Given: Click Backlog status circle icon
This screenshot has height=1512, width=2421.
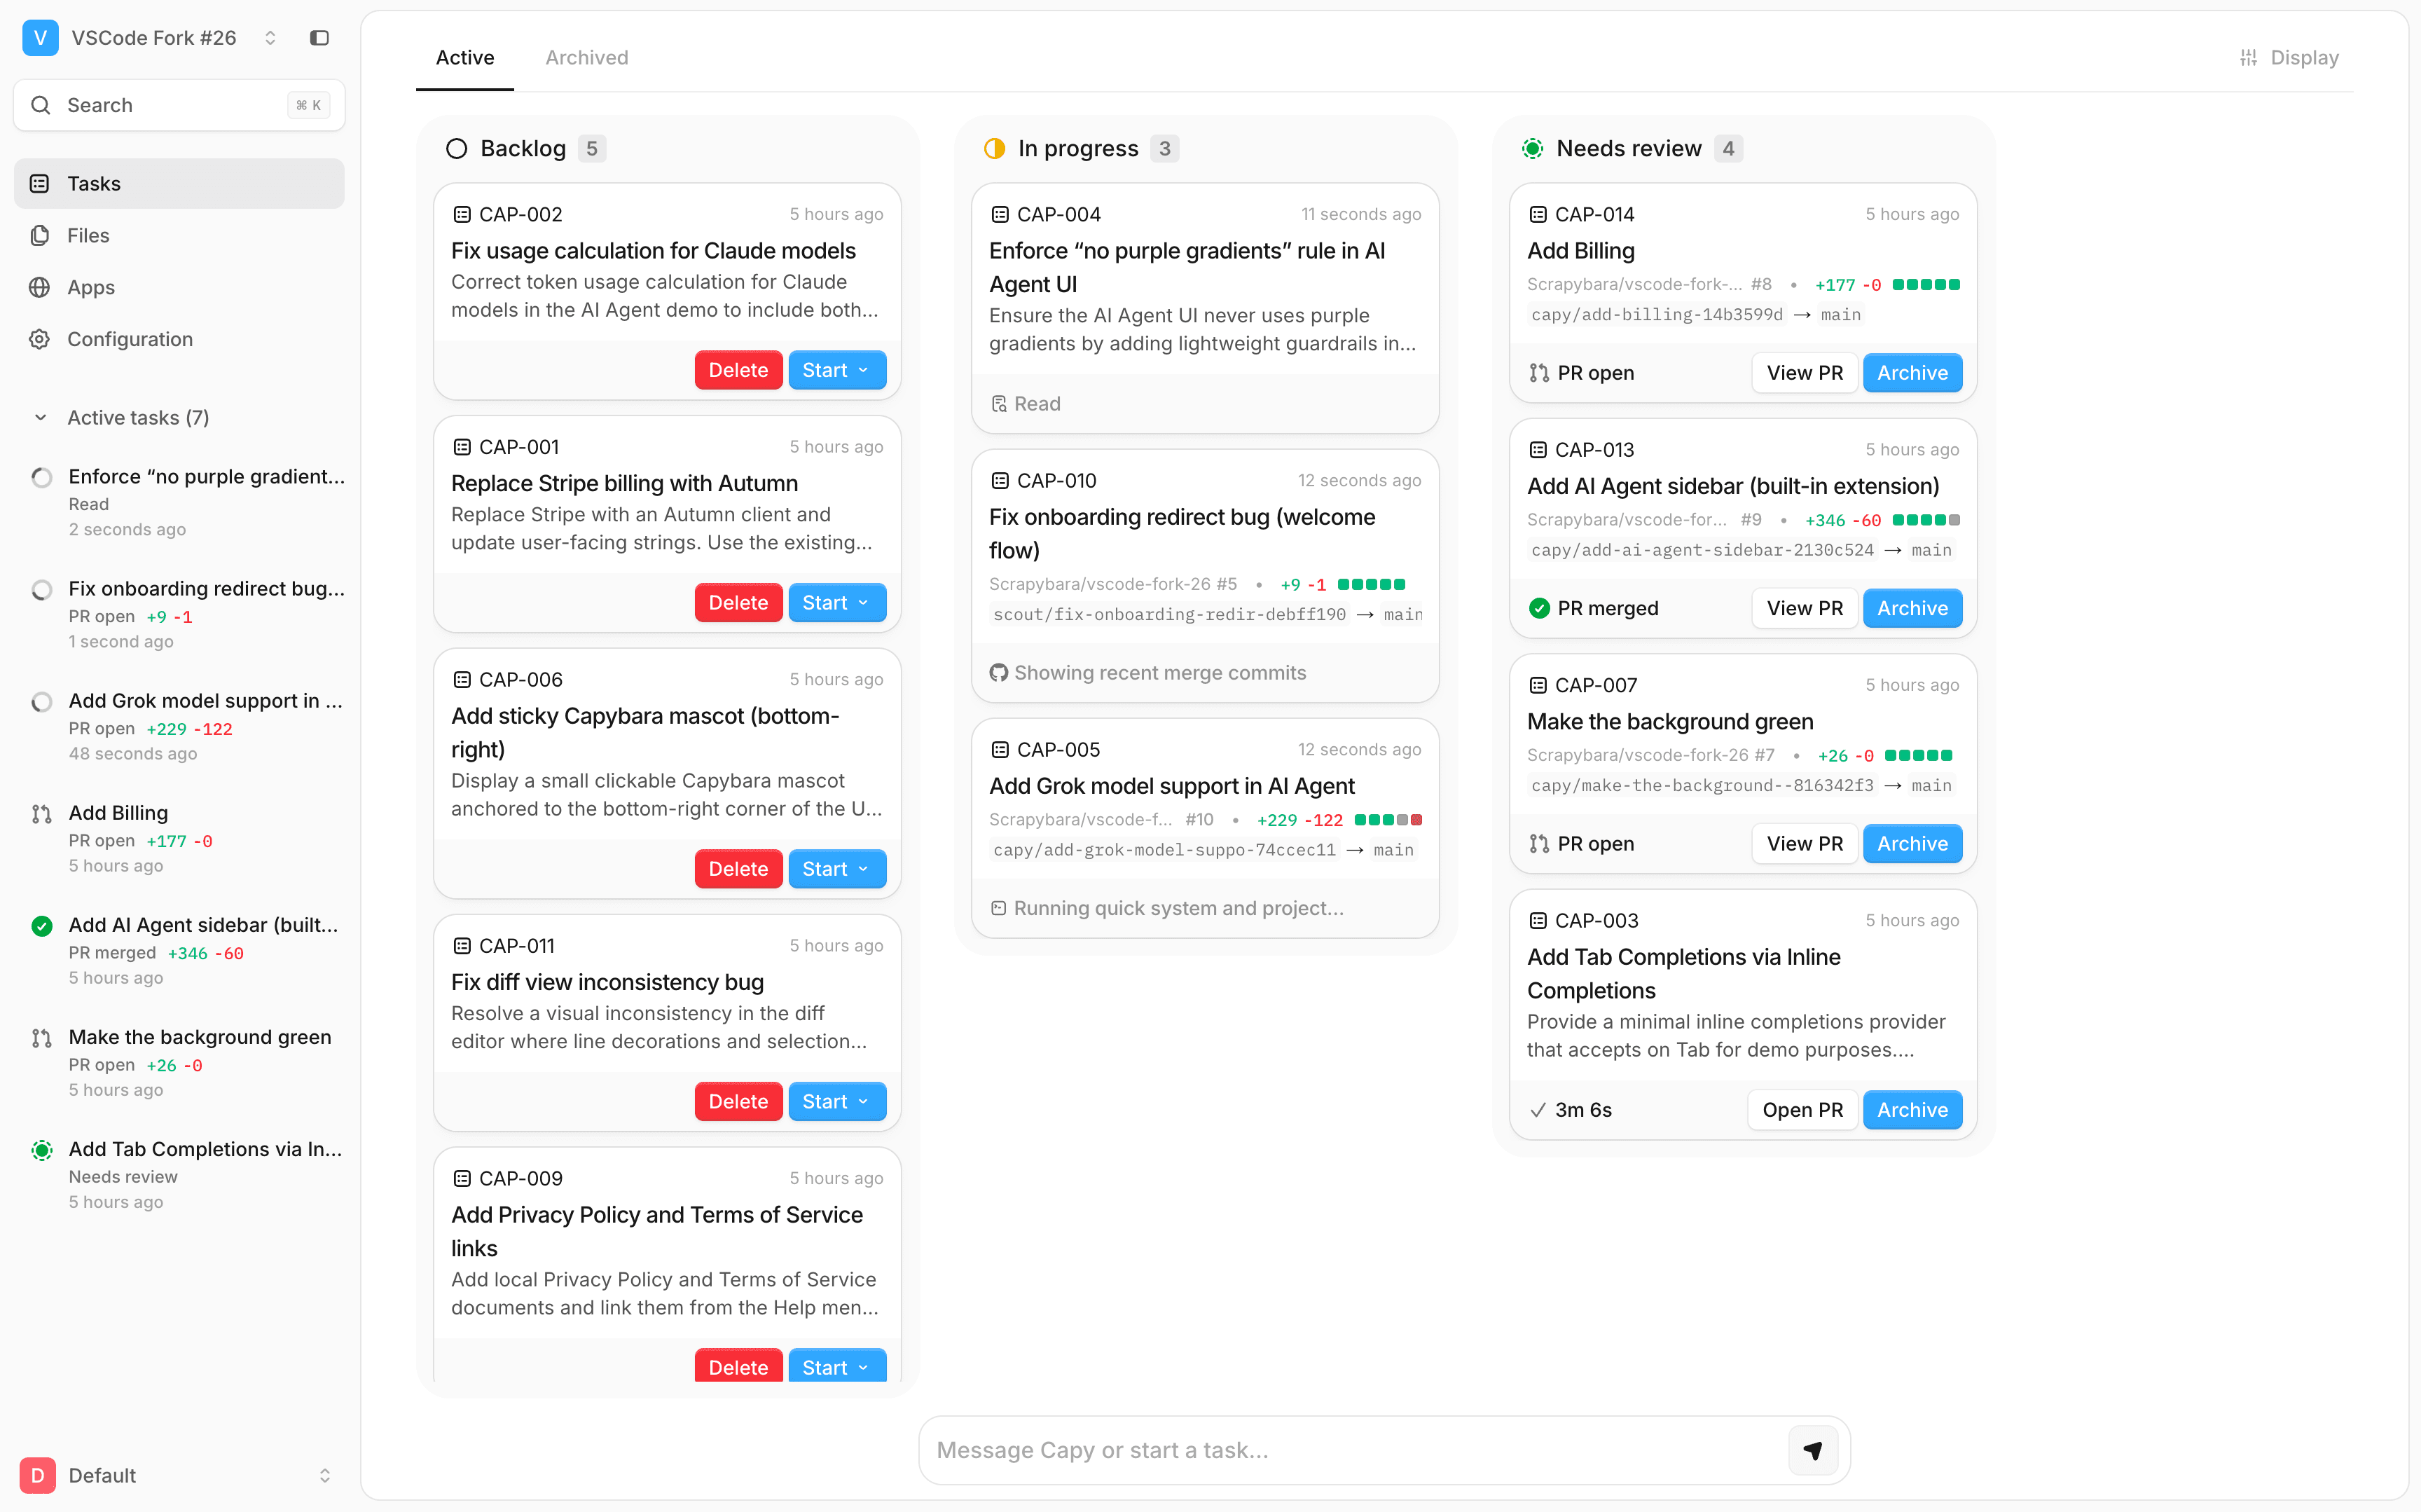Looking at the screenshot, I should click(x=457, y=149).
